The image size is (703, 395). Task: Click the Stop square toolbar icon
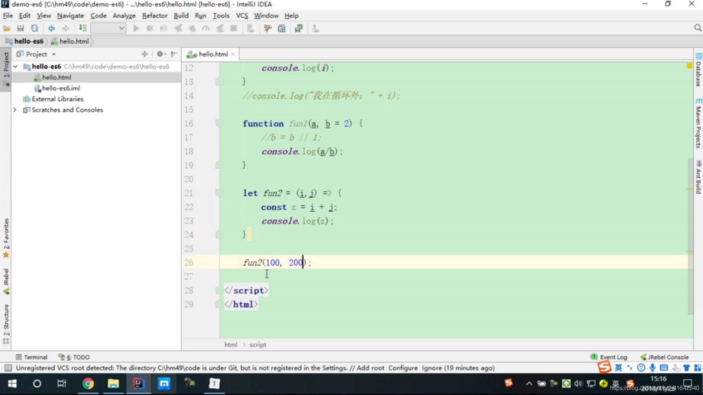tap(234, 29)
